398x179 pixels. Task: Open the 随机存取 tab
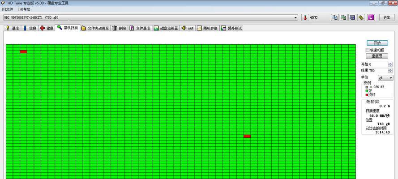click(x=207, y=28)
